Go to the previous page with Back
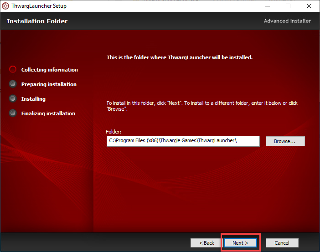 202,243
